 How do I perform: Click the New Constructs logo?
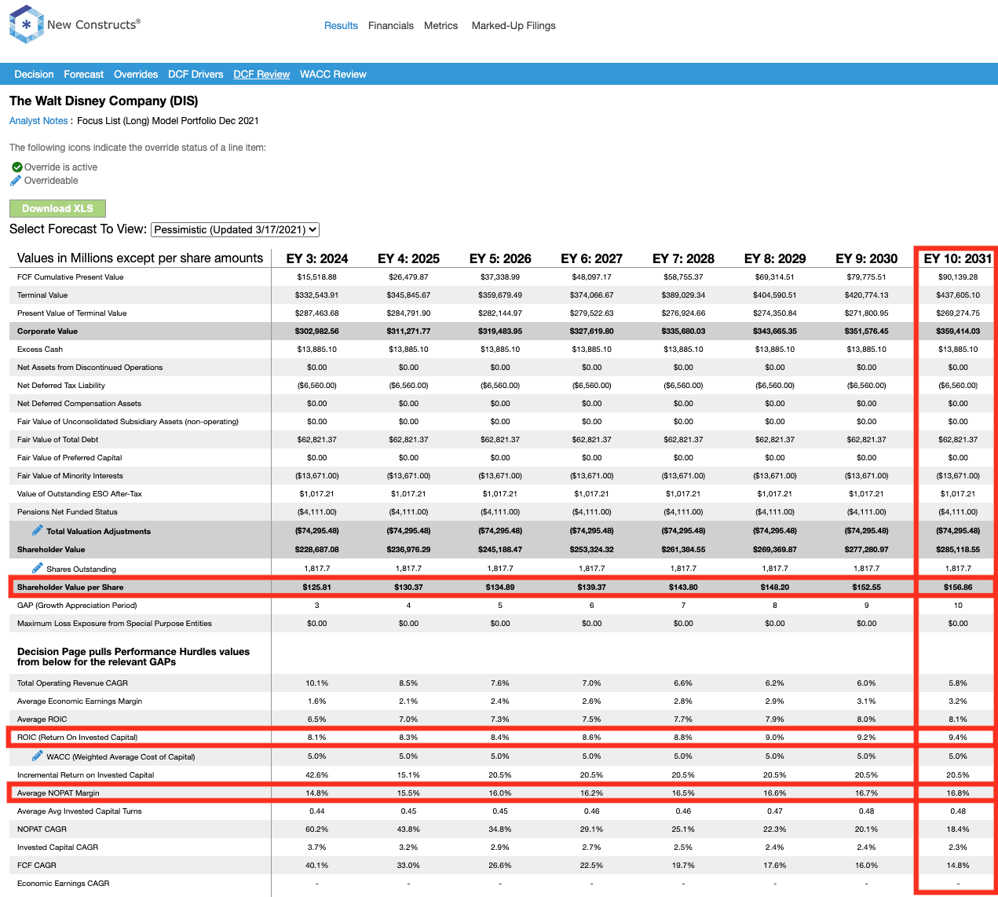(x=75, y=24)
